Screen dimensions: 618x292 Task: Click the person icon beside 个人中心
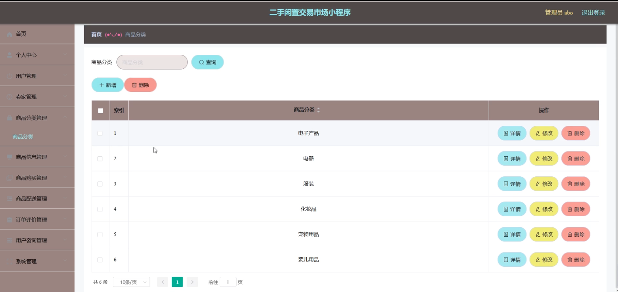point(10,55)
